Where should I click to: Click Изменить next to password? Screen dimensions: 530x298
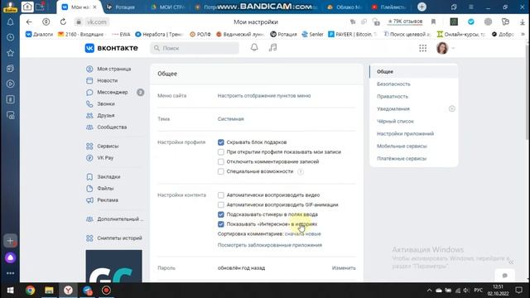[344, 268]
